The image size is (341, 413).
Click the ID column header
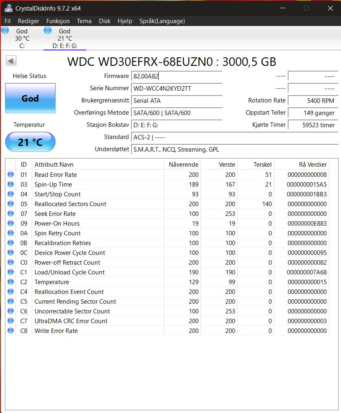(x=24, y=164)
